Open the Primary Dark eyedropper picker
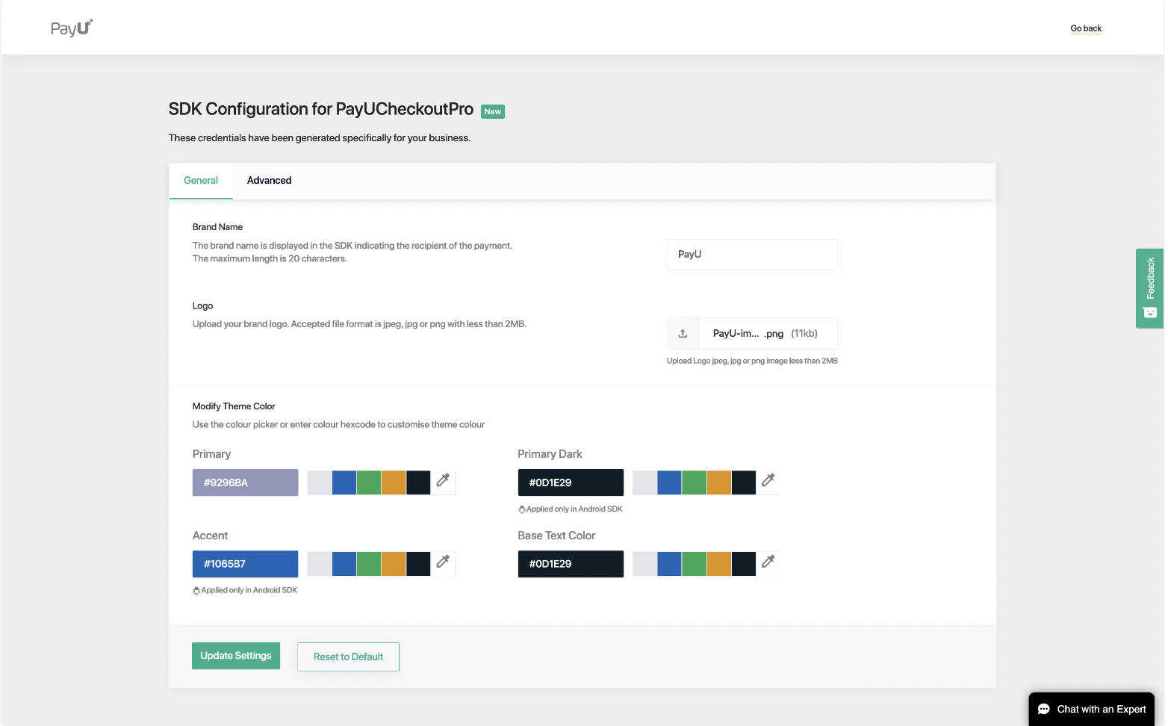Viewport: 1168px width, 726px height. pyautogui.click(x=768, y=481)
